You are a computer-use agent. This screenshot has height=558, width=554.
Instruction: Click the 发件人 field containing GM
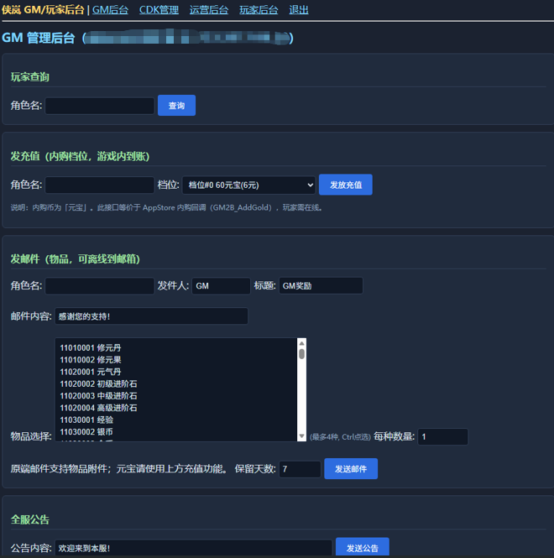[221, 286]
